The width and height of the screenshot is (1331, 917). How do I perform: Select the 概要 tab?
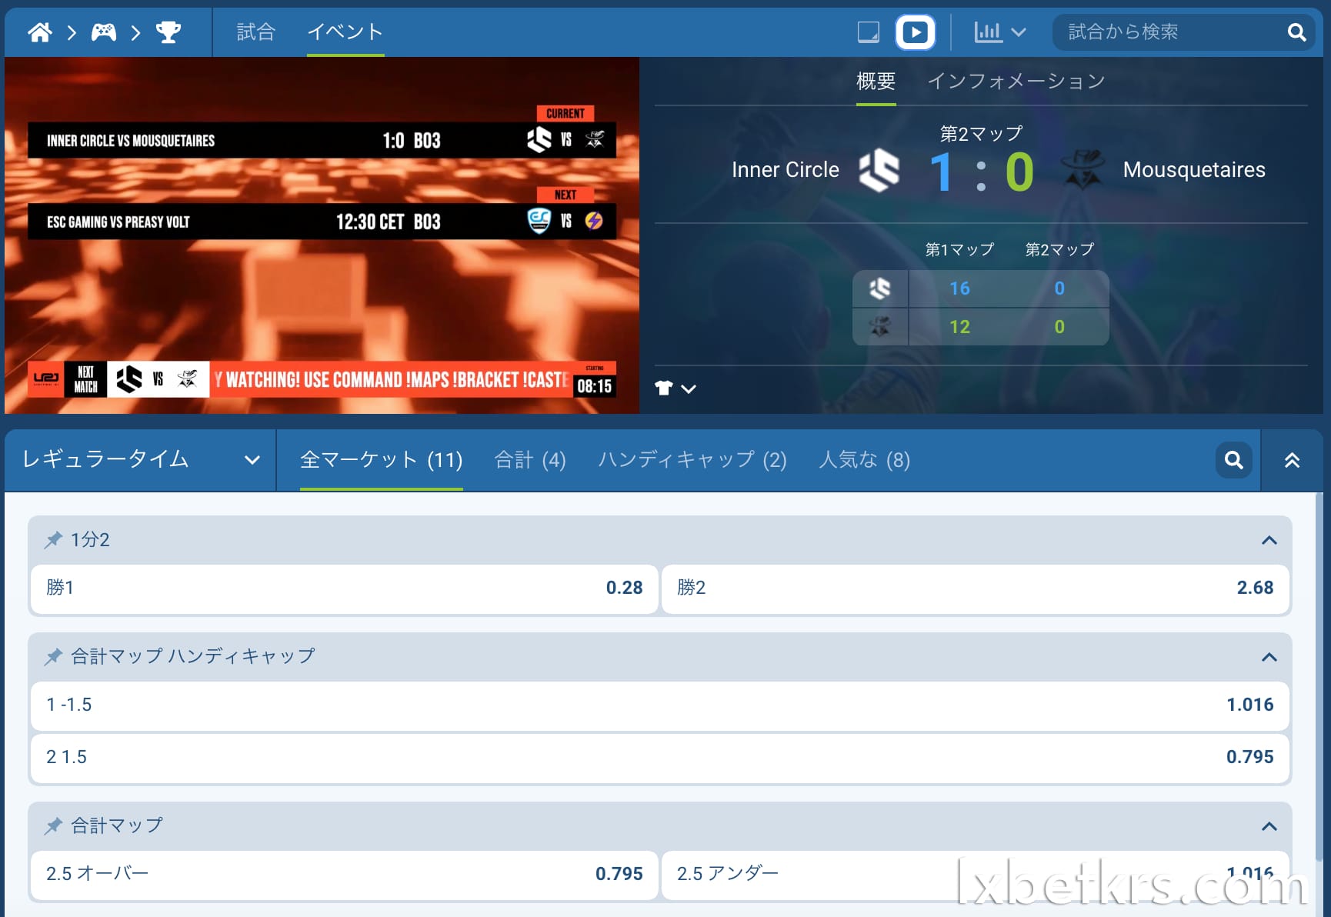pyautogui.click(x=876, y=81)
